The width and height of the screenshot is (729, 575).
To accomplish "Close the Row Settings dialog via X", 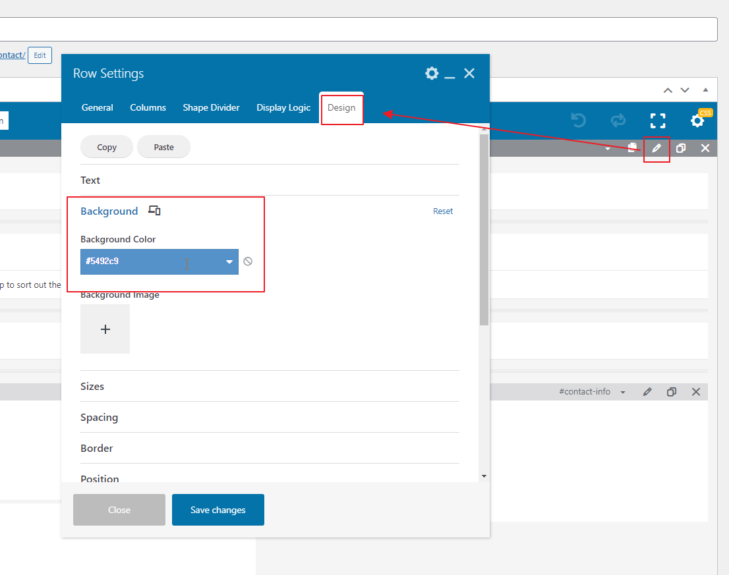I will [x=469, y=73].
